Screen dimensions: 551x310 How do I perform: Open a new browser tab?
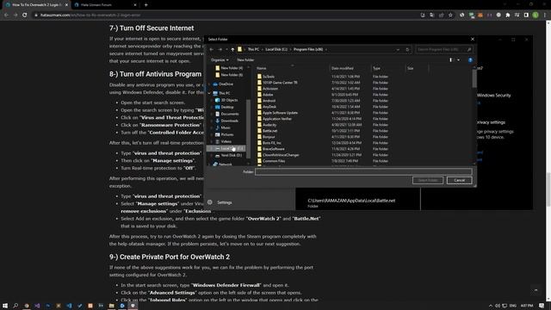coord(145,5)
